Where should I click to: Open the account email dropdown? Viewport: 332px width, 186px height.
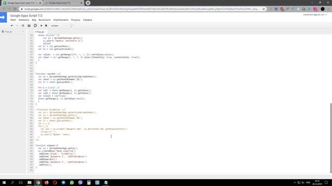[x=315, y=15]
